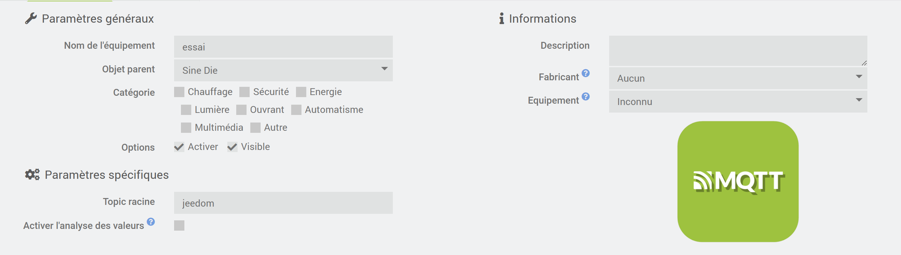Click the info icon beside Informations

coord(502,18)
